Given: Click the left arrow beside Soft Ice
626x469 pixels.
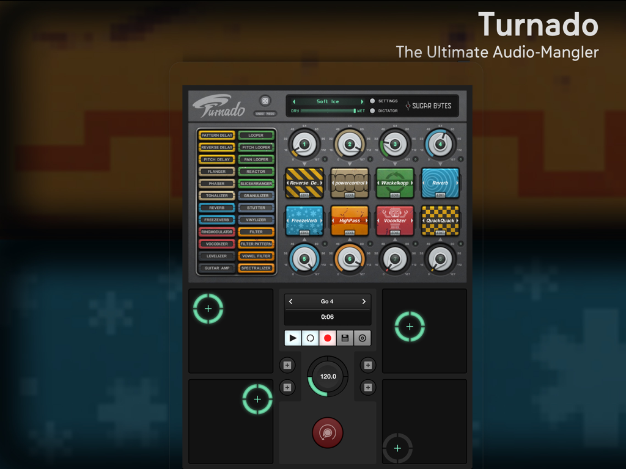Looking at the screenshot, I should [294, 101].
